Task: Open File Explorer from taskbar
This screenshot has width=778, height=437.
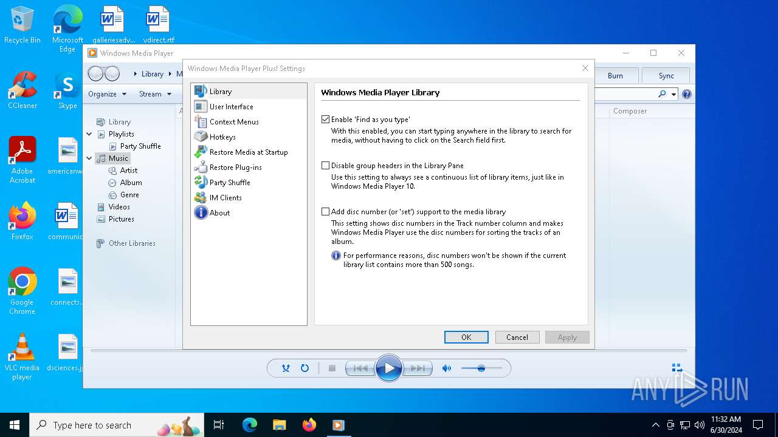Action: (x=279, y=425)
